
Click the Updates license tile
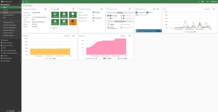(64, 15)
